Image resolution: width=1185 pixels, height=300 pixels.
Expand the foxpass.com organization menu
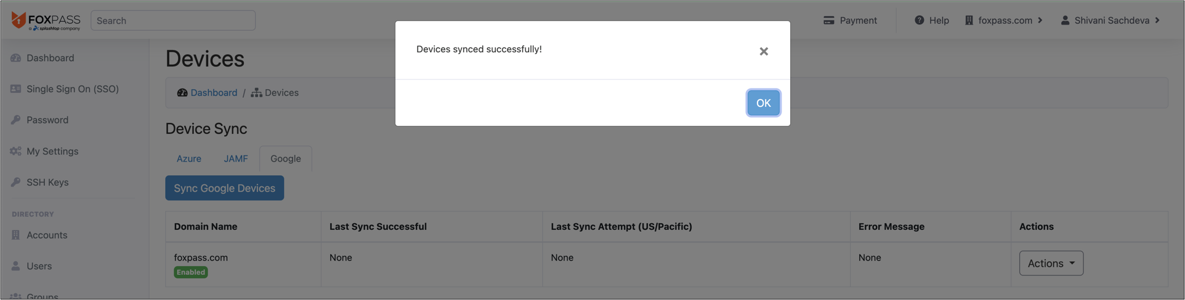pos(1004,20)
